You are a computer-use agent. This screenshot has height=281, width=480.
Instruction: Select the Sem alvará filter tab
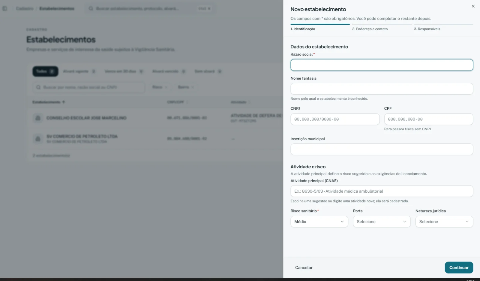click(208, 71)
